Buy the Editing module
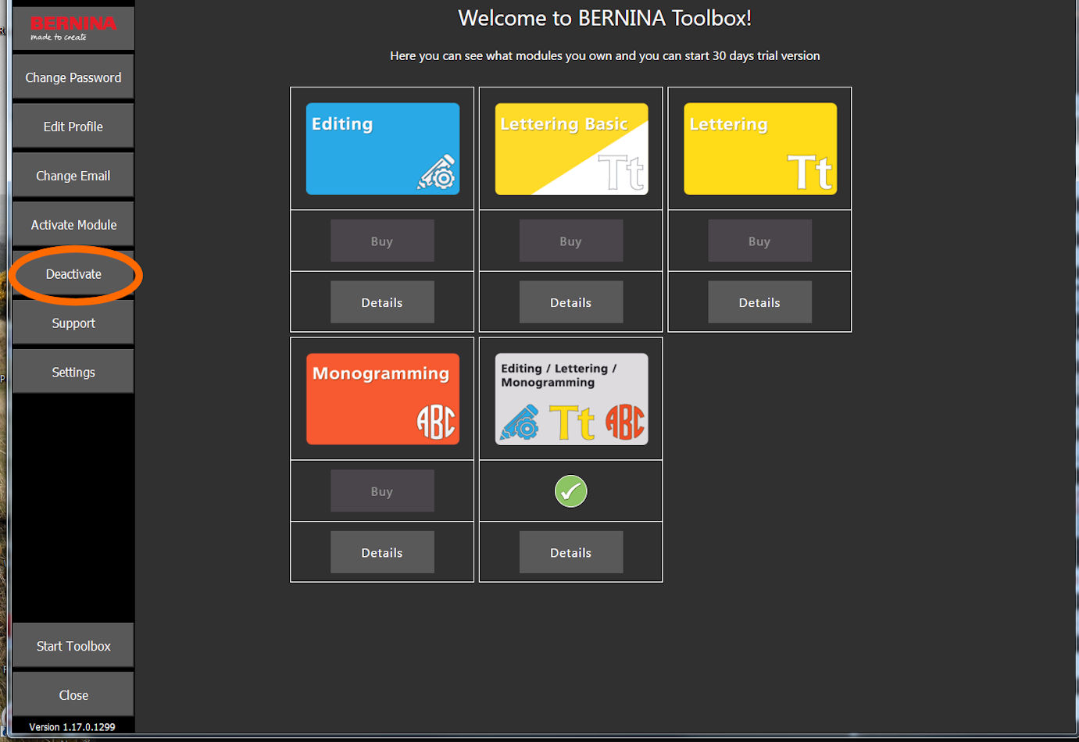 tap(382, 241)
